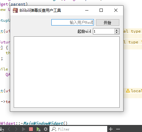
Task: Click the clear output broom icon
Action: [x=2, y=129]
